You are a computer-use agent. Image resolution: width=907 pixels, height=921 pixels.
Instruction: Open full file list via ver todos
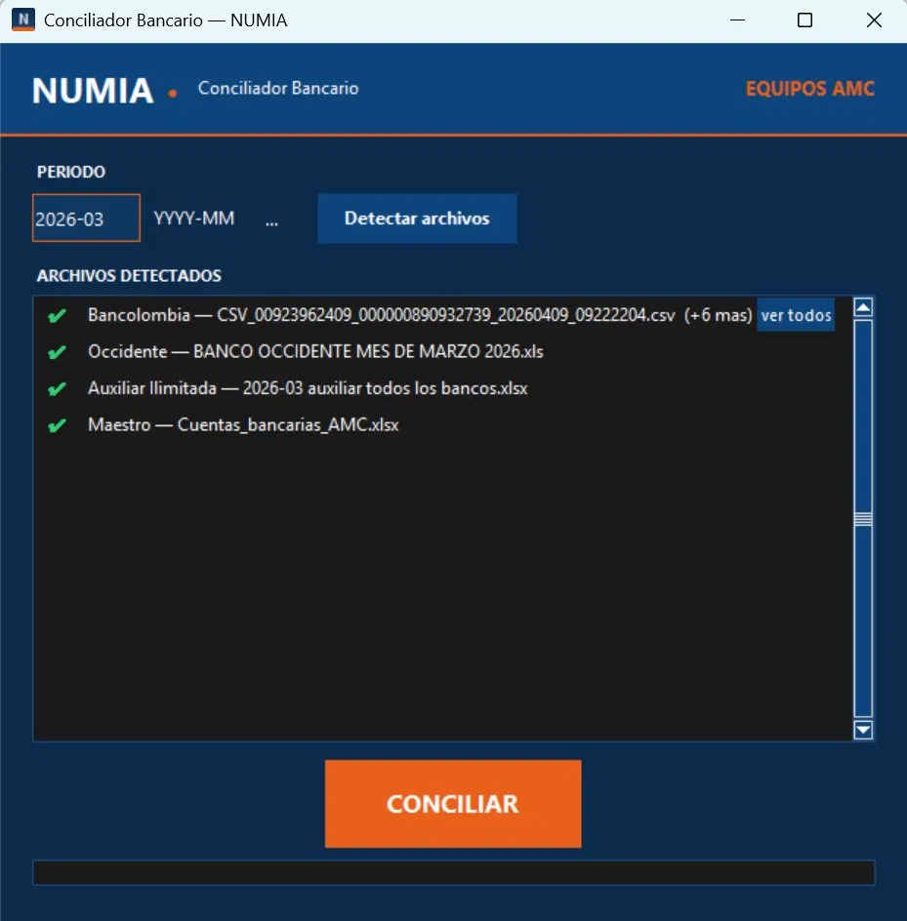[796, 315]
